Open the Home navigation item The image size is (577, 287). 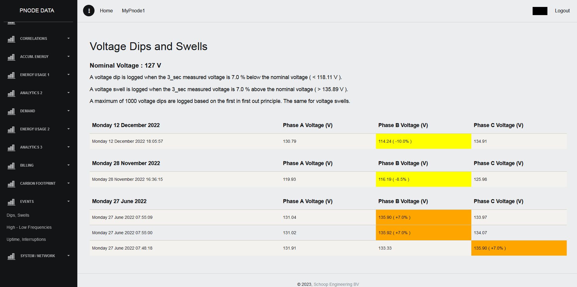(106, 11)
